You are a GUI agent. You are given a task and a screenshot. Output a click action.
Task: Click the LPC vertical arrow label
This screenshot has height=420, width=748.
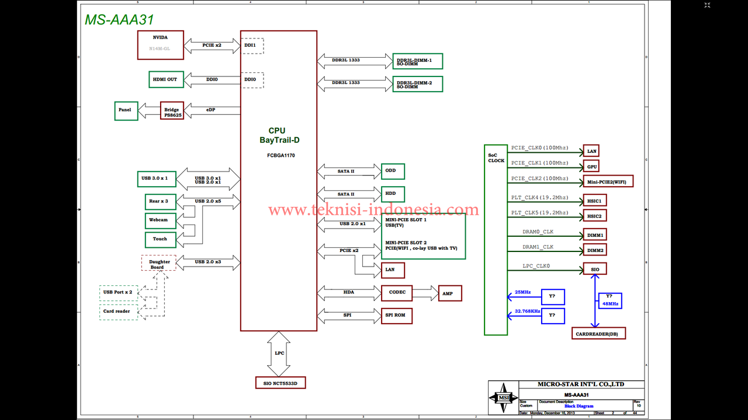(x=279, y=353)
